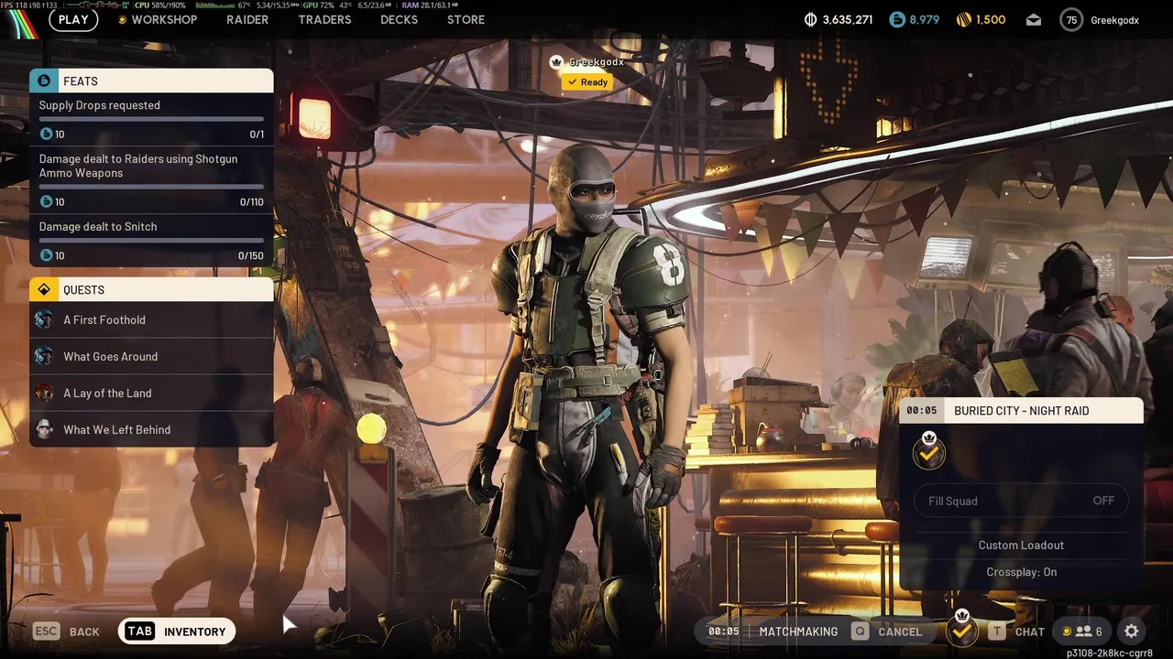1173x659 pixels.
Task: Select the Supply Drops requested feat
Action: (x=151, y=119)
